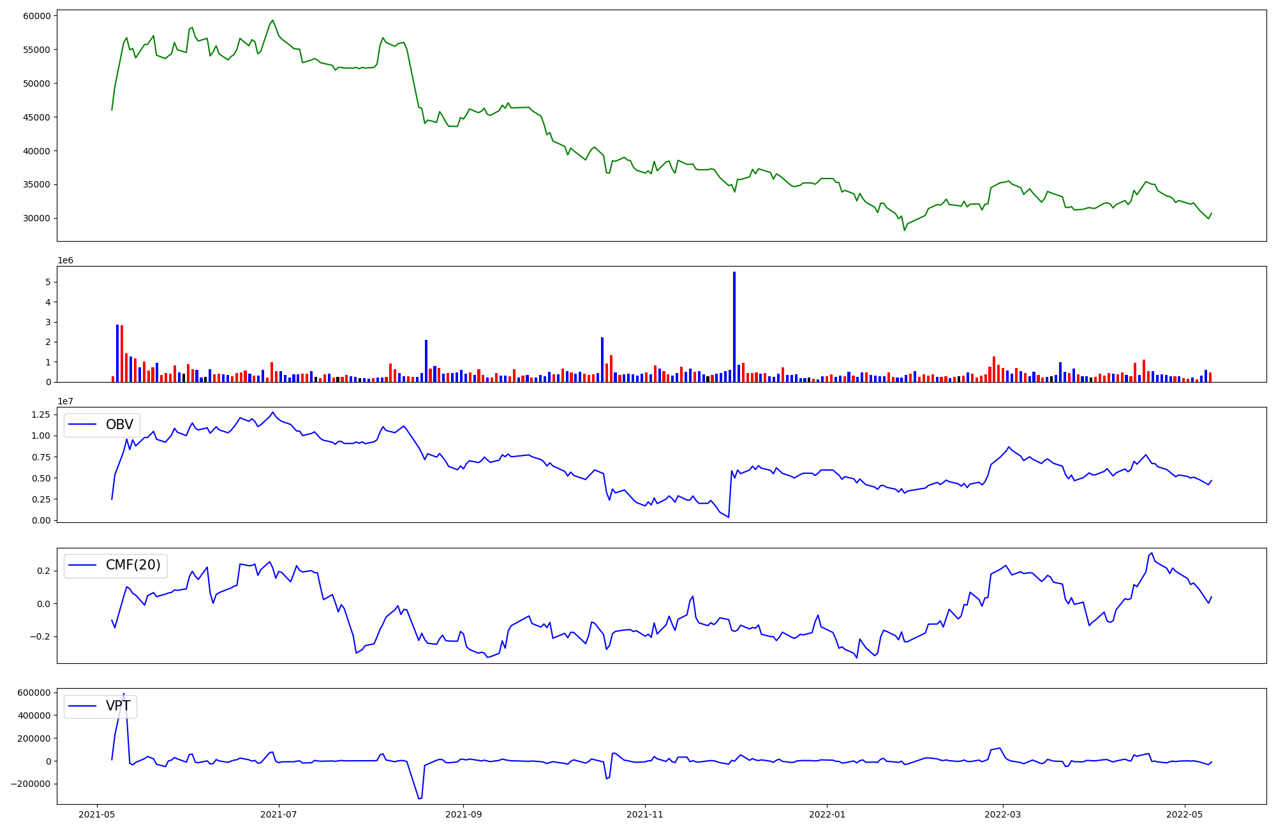The image size is (1276, 829).
Task: Click the 2021-11 x-axis date label
Action: pyautogui.click(x=645, y=814)
